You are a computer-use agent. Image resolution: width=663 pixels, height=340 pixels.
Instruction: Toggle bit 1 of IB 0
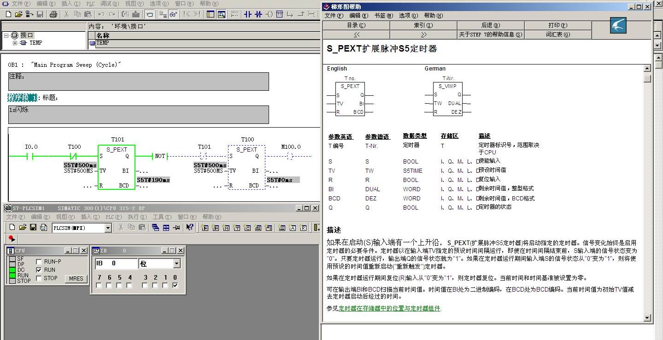point(165,286)
